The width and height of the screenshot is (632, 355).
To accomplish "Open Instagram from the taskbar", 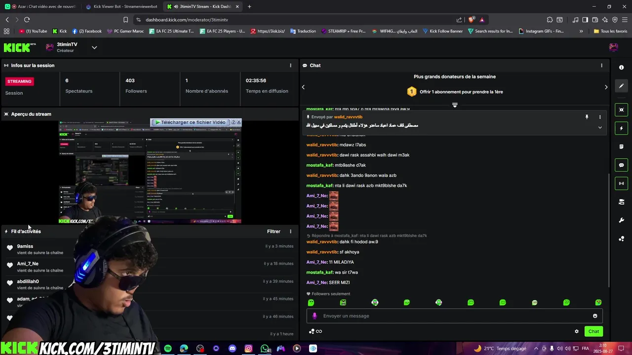I will click(248, 349).
